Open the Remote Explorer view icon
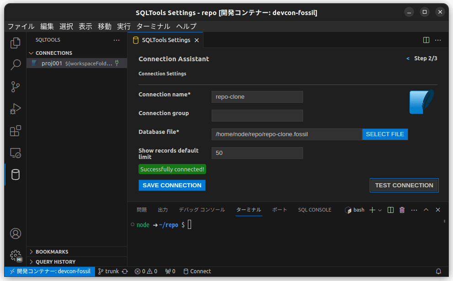This screenshot has width=453, height=281. pyautogui.click(x=15, y=153)
